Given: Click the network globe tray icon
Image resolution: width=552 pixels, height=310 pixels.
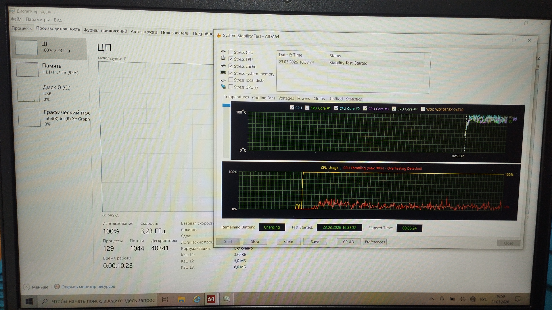Looking at the screenshot, I should tap(473, 299).
